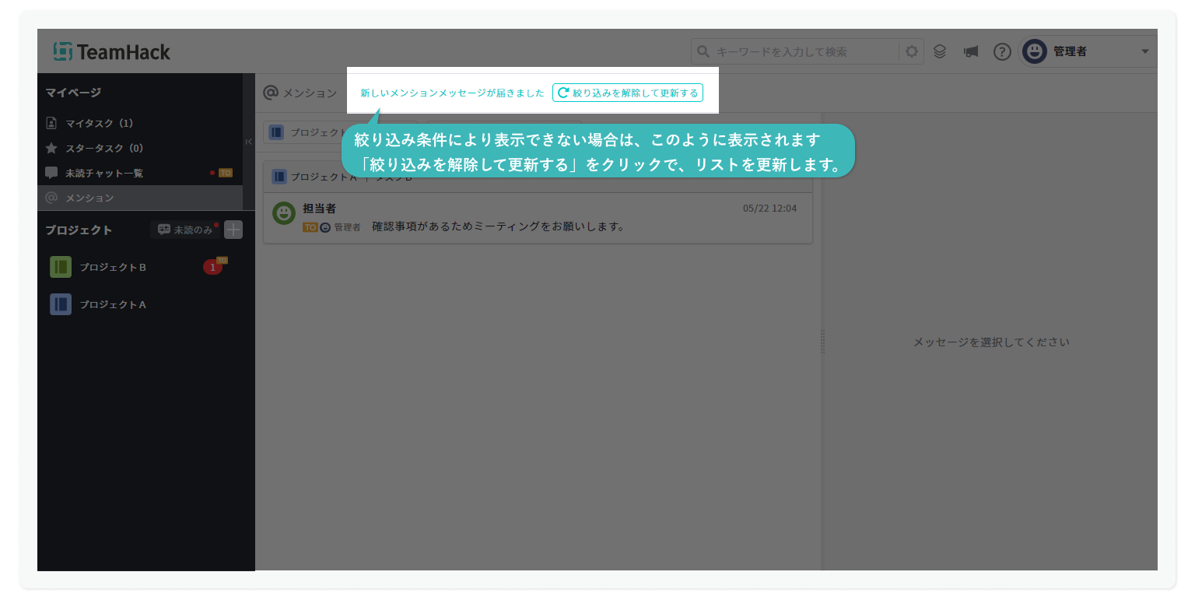Click 絞り込みを解除して更新する button

(x=627, y=93)
